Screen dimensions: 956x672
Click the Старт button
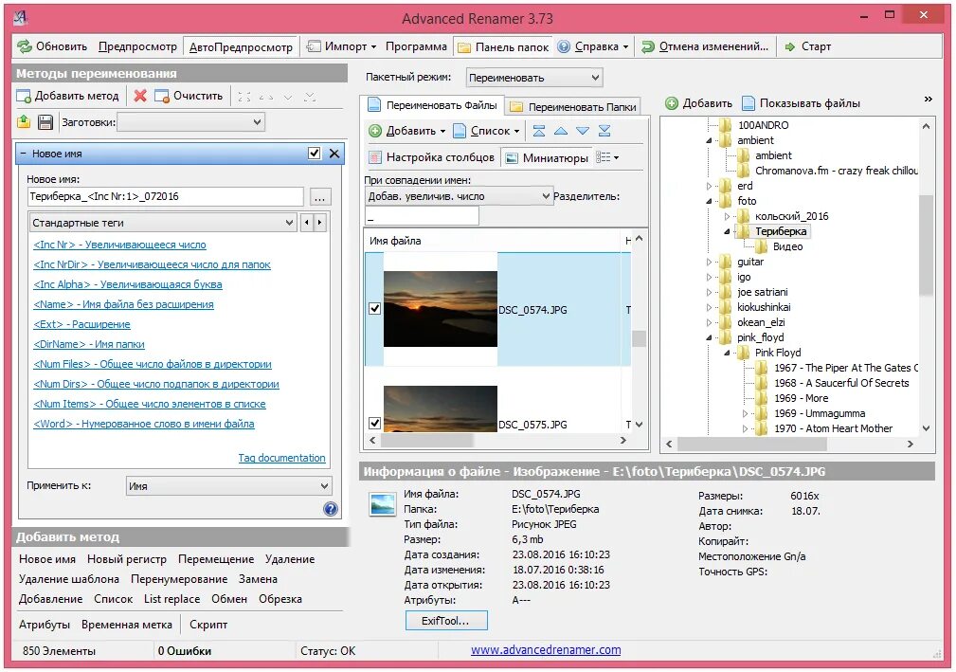[x=808, y=46]
